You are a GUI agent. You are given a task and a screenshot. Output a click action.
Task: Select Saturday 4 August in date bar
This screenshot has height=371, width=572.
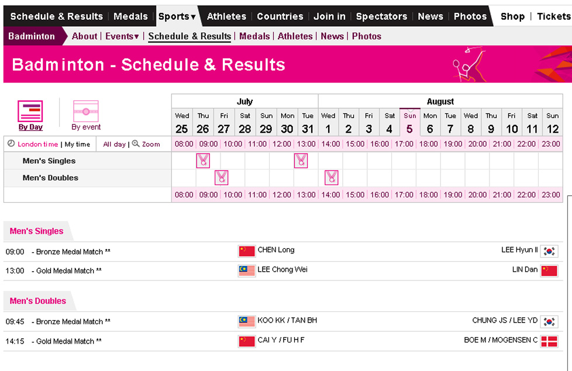tap(390, 123)
